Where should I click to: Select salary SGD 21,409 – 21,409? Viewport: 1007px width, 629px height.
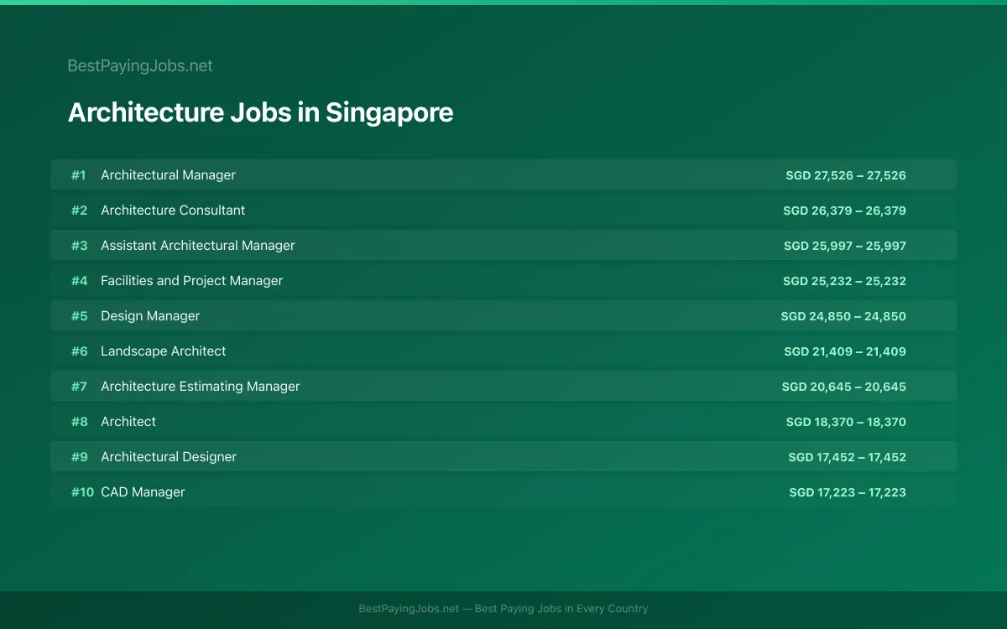click(845, 351)
